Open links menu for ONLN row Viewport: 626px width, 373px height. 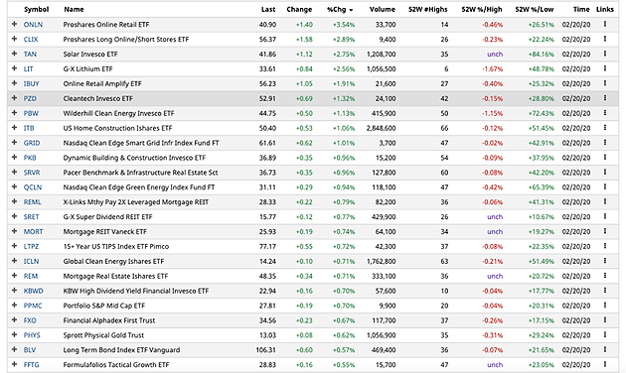tap(605, 25)
